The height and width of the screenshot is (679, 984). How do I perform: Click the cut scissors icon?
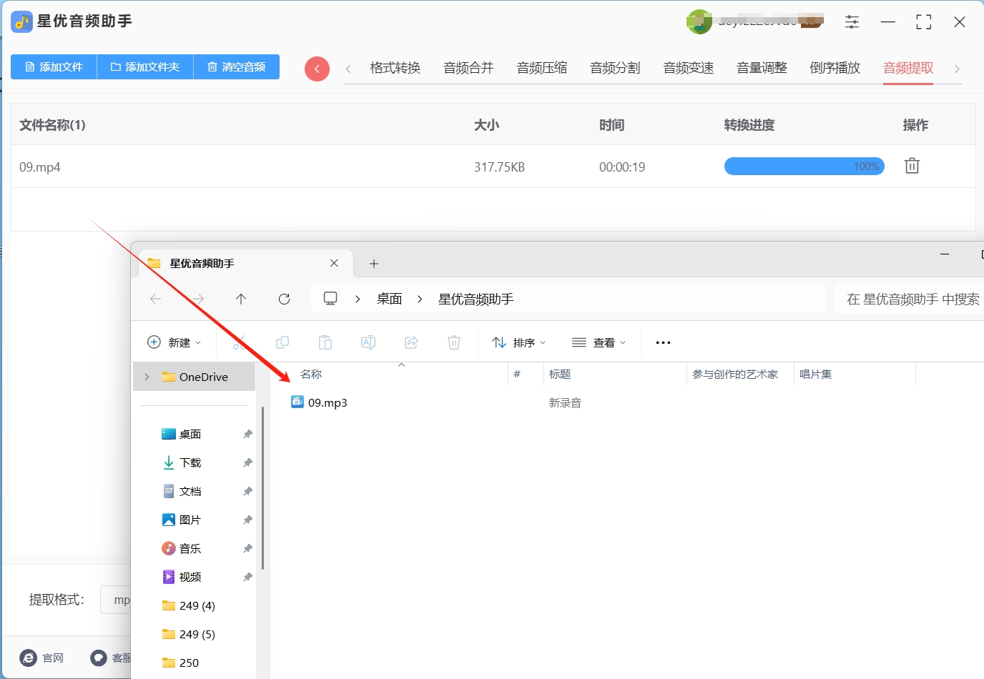click(x=240, y=342)
